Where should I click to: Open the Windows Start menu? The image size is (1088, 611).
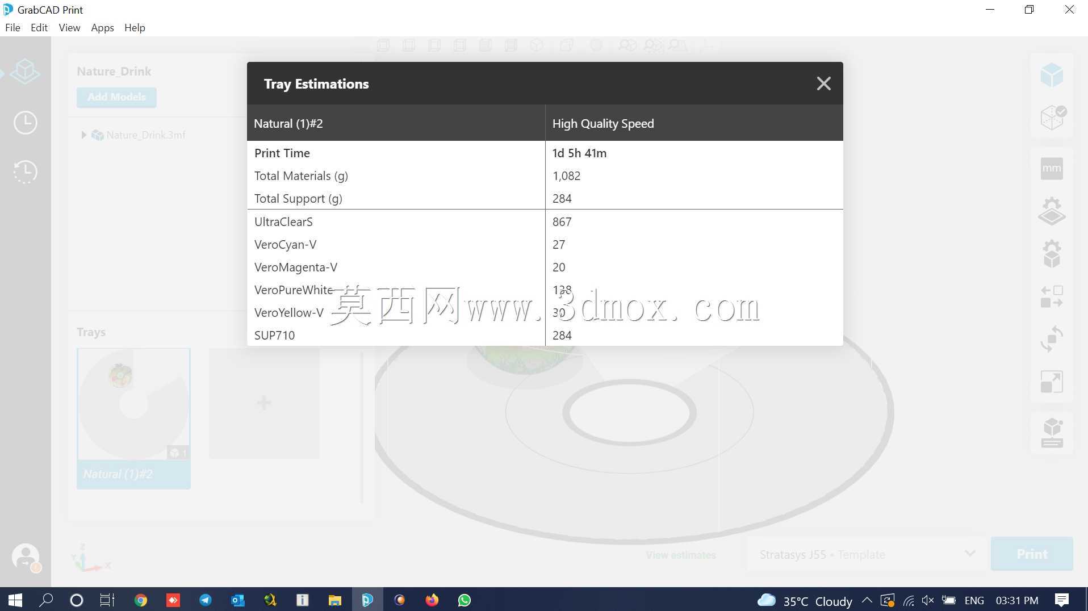15,600
